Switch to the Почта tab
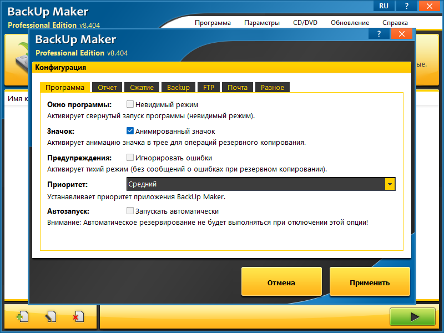The height and width of the screenshot is (333, 444). [x=238, y=87]
